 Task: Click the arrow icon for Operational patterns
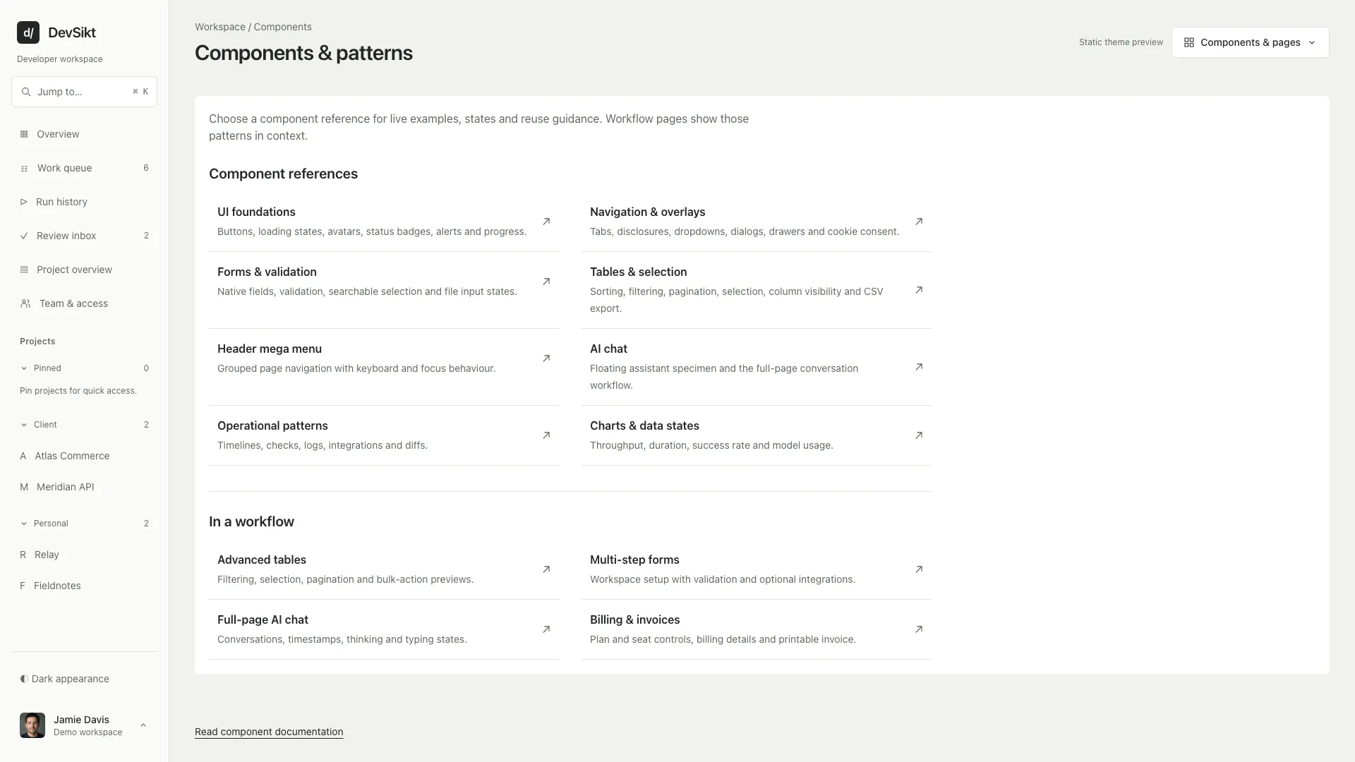[x=546, y=435]
